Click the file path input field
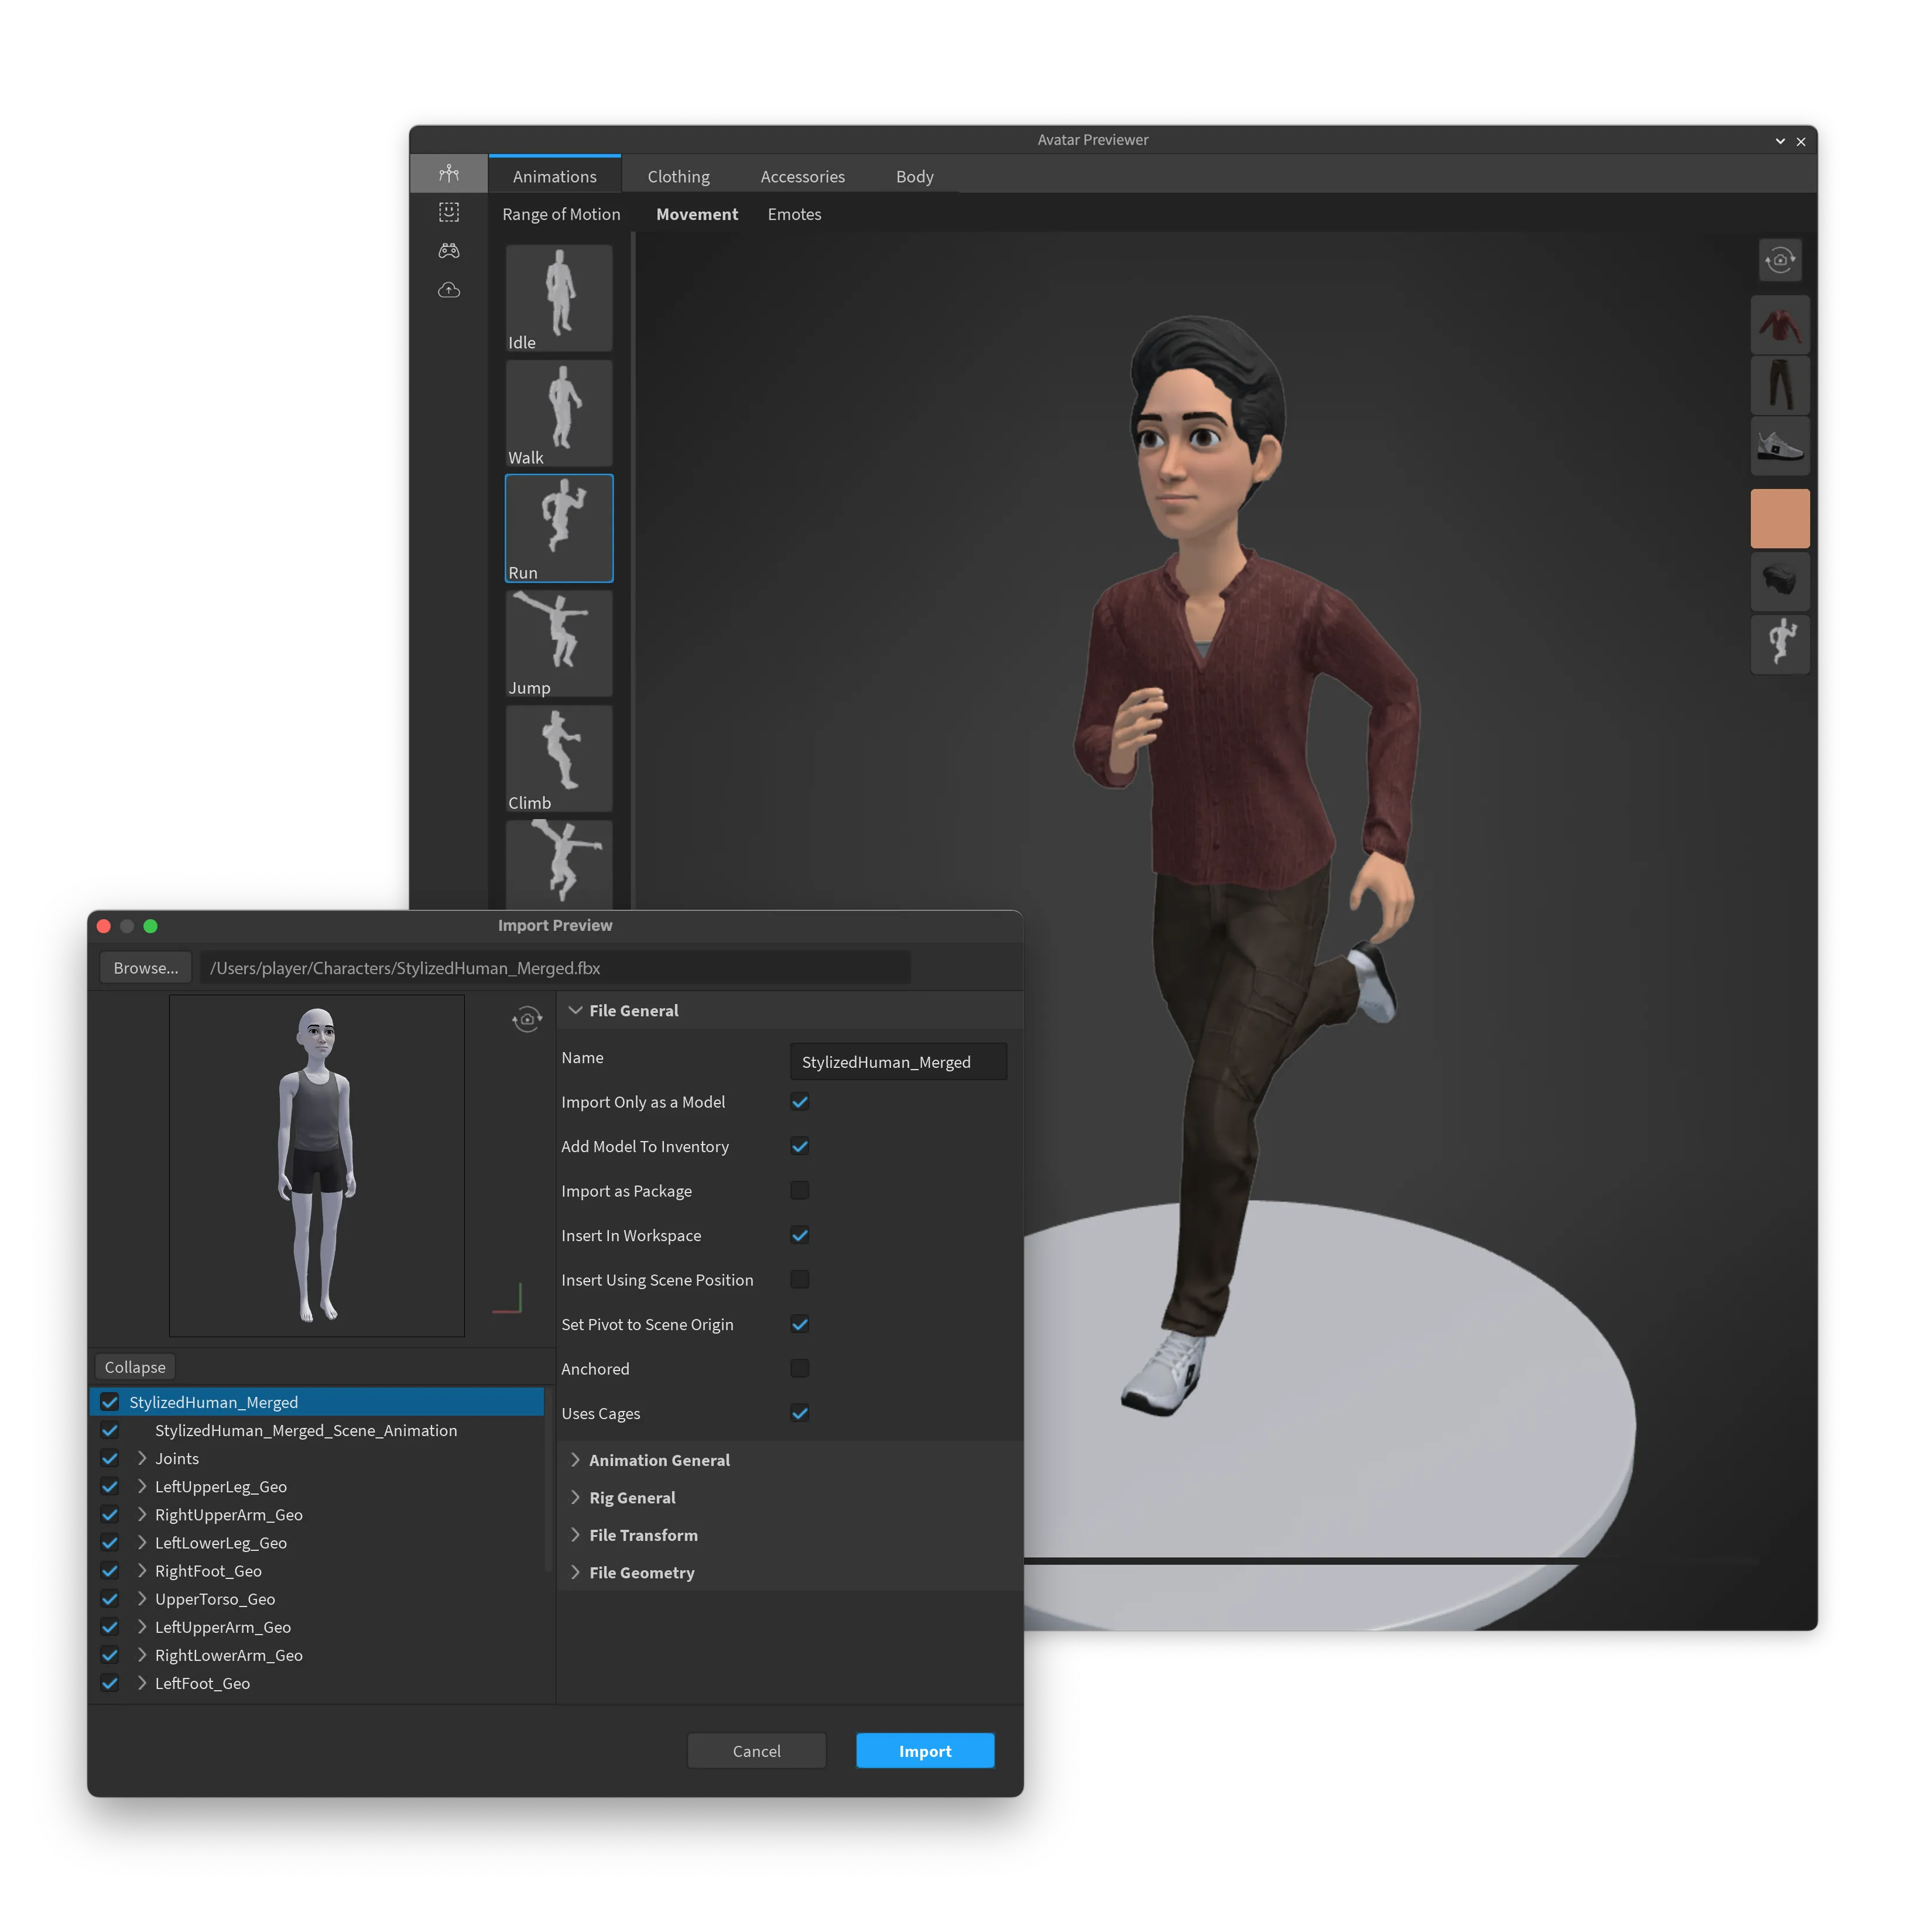 point(555,968)
